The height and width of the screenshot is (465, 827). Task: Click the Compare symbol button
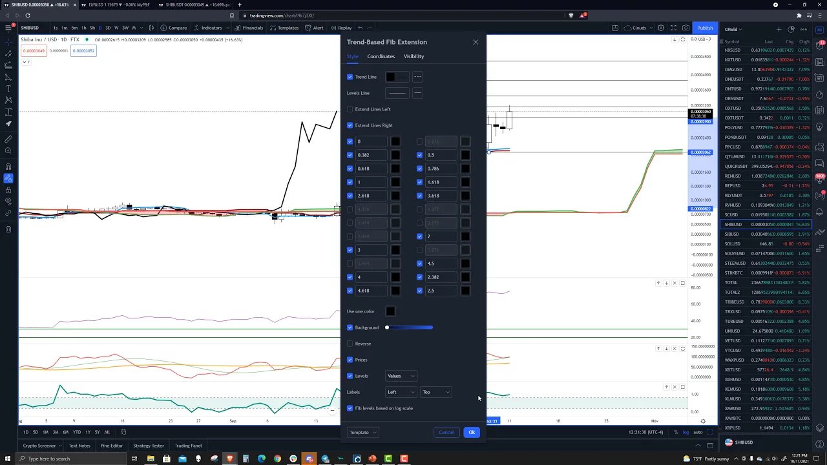click(174, 28)
